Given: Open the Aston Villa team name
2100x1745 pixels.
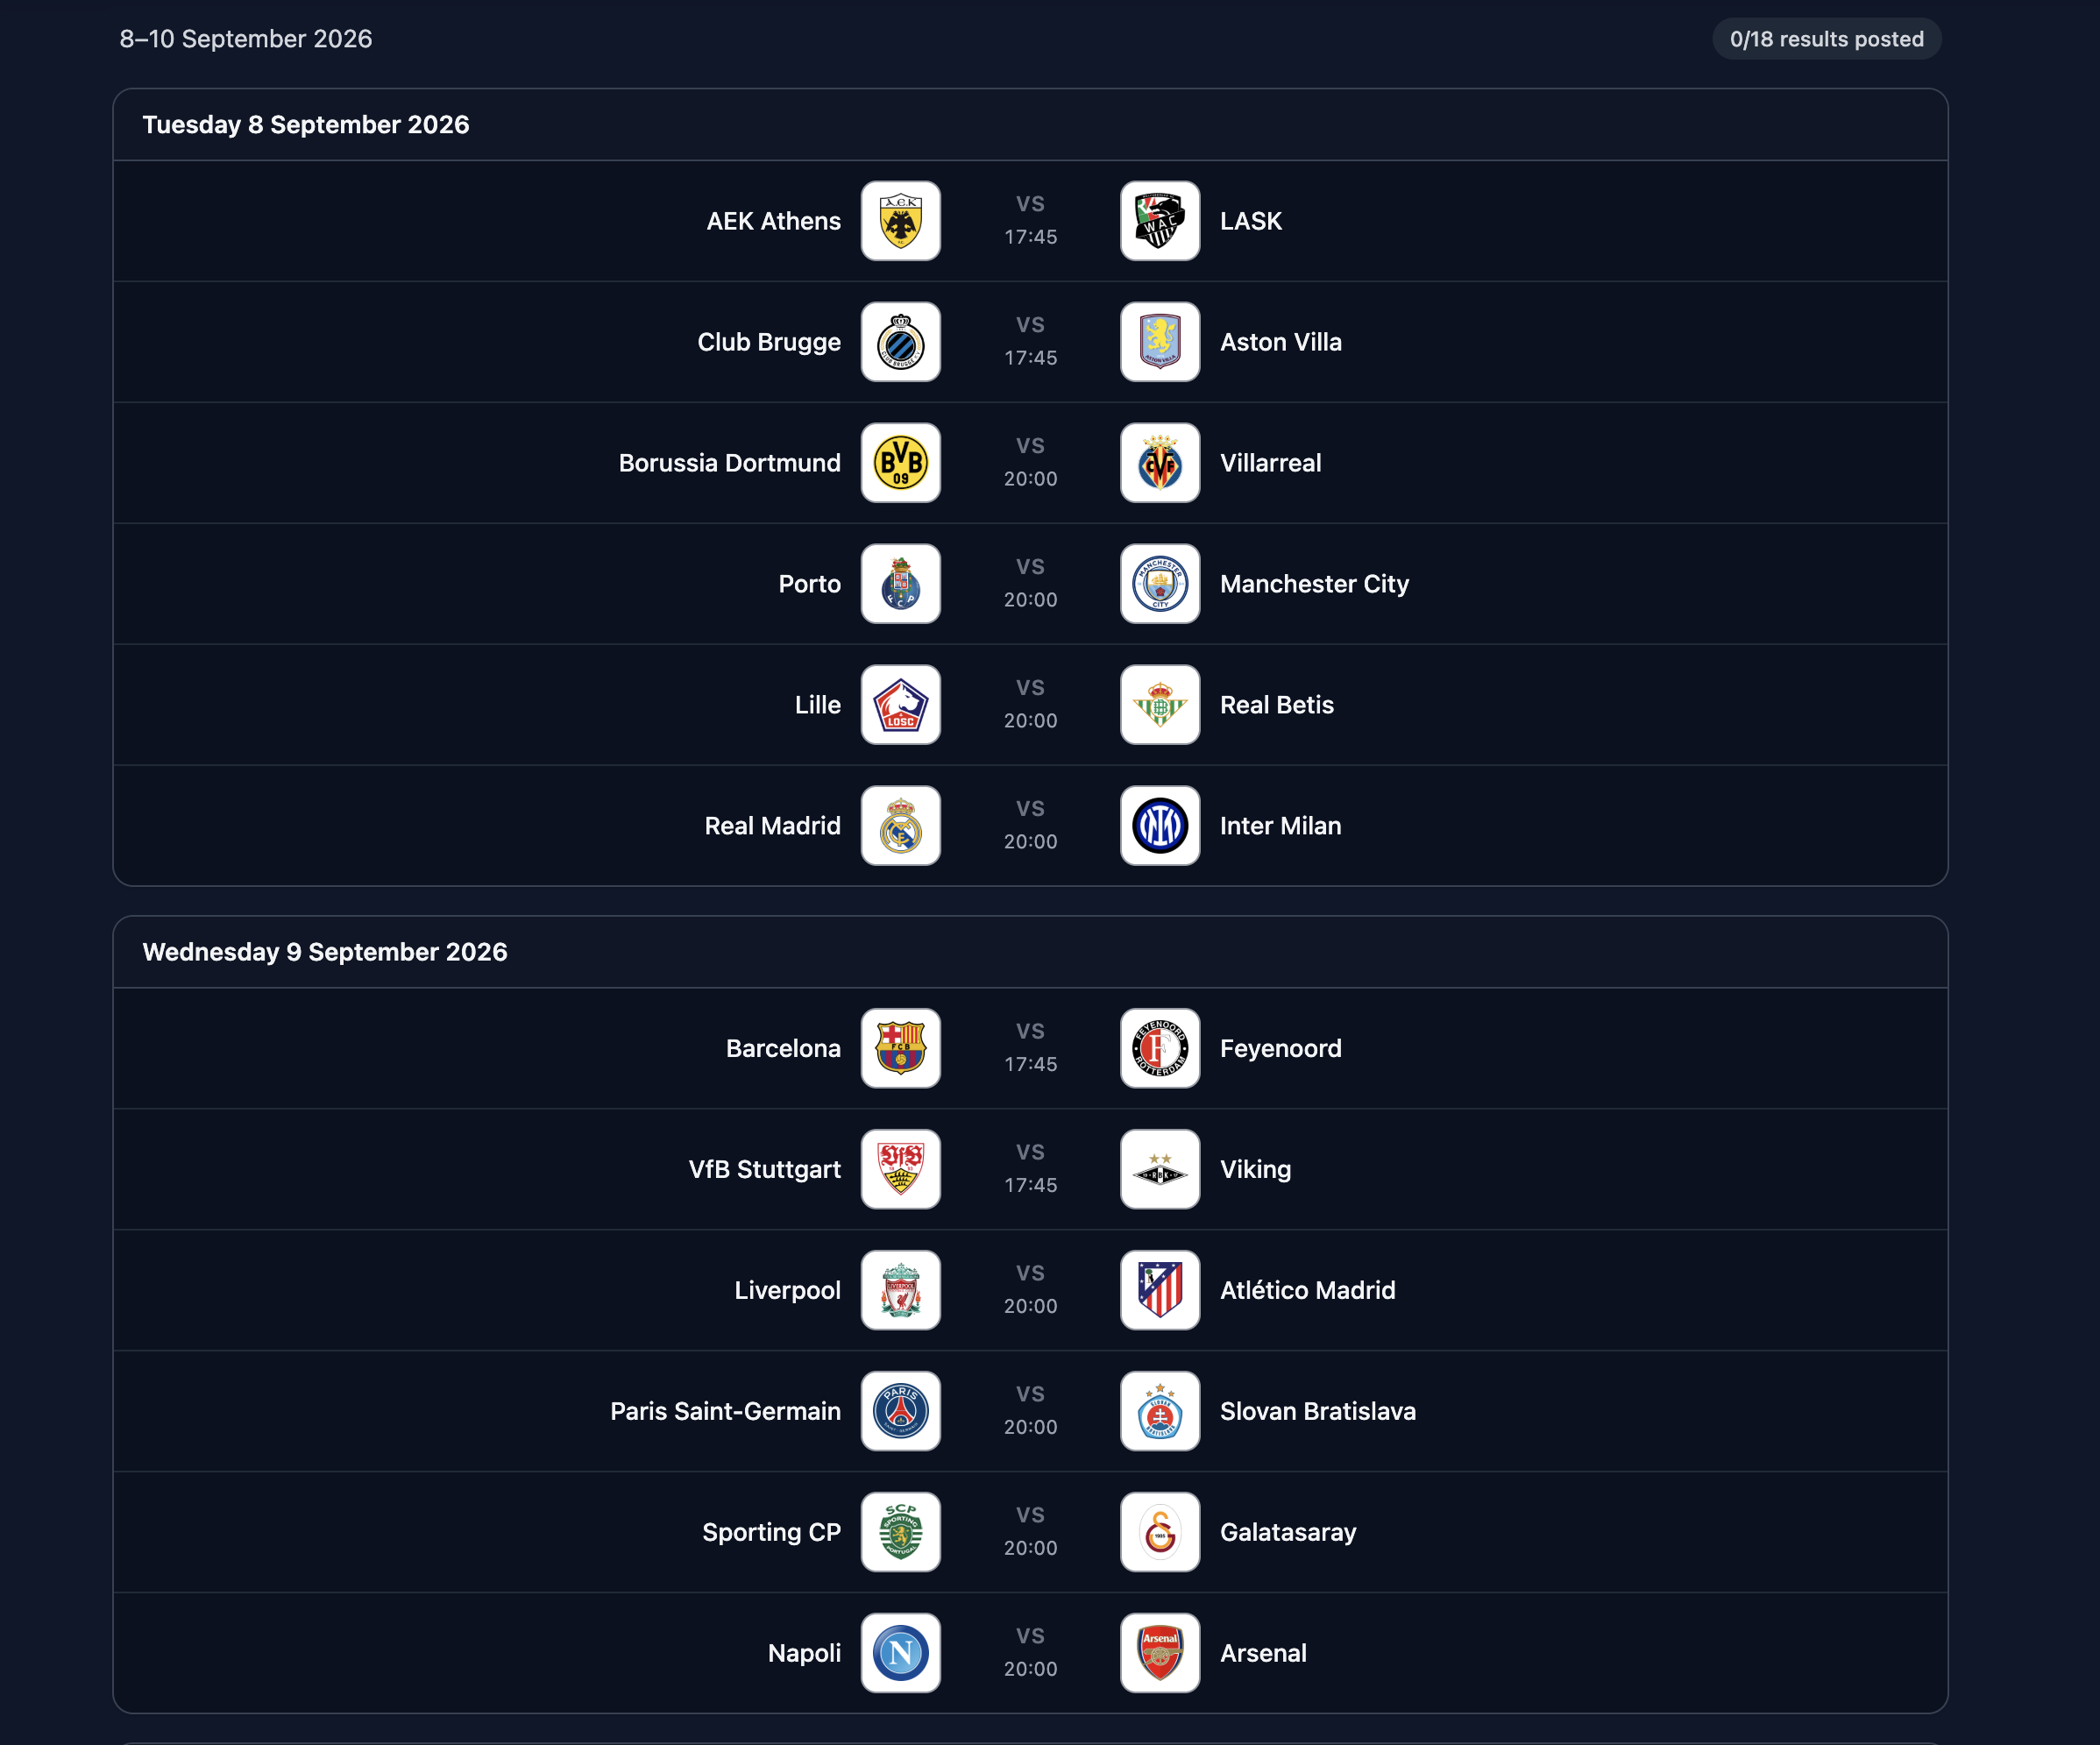Looking at the screenshot, I should pyautogui.click(x=1281, y=342).
